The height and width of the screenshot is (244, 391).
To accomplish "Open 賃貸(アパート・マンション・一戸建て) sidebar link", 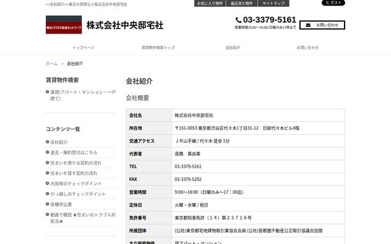I will click(x=83, y=95).
